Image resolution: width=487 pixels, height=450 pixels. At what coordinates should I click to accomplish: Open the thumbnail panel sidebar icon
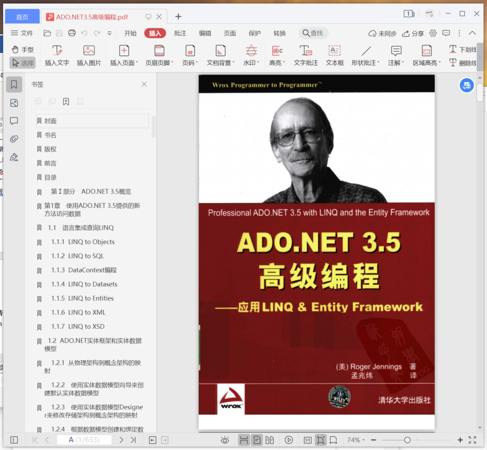[14, 103]
